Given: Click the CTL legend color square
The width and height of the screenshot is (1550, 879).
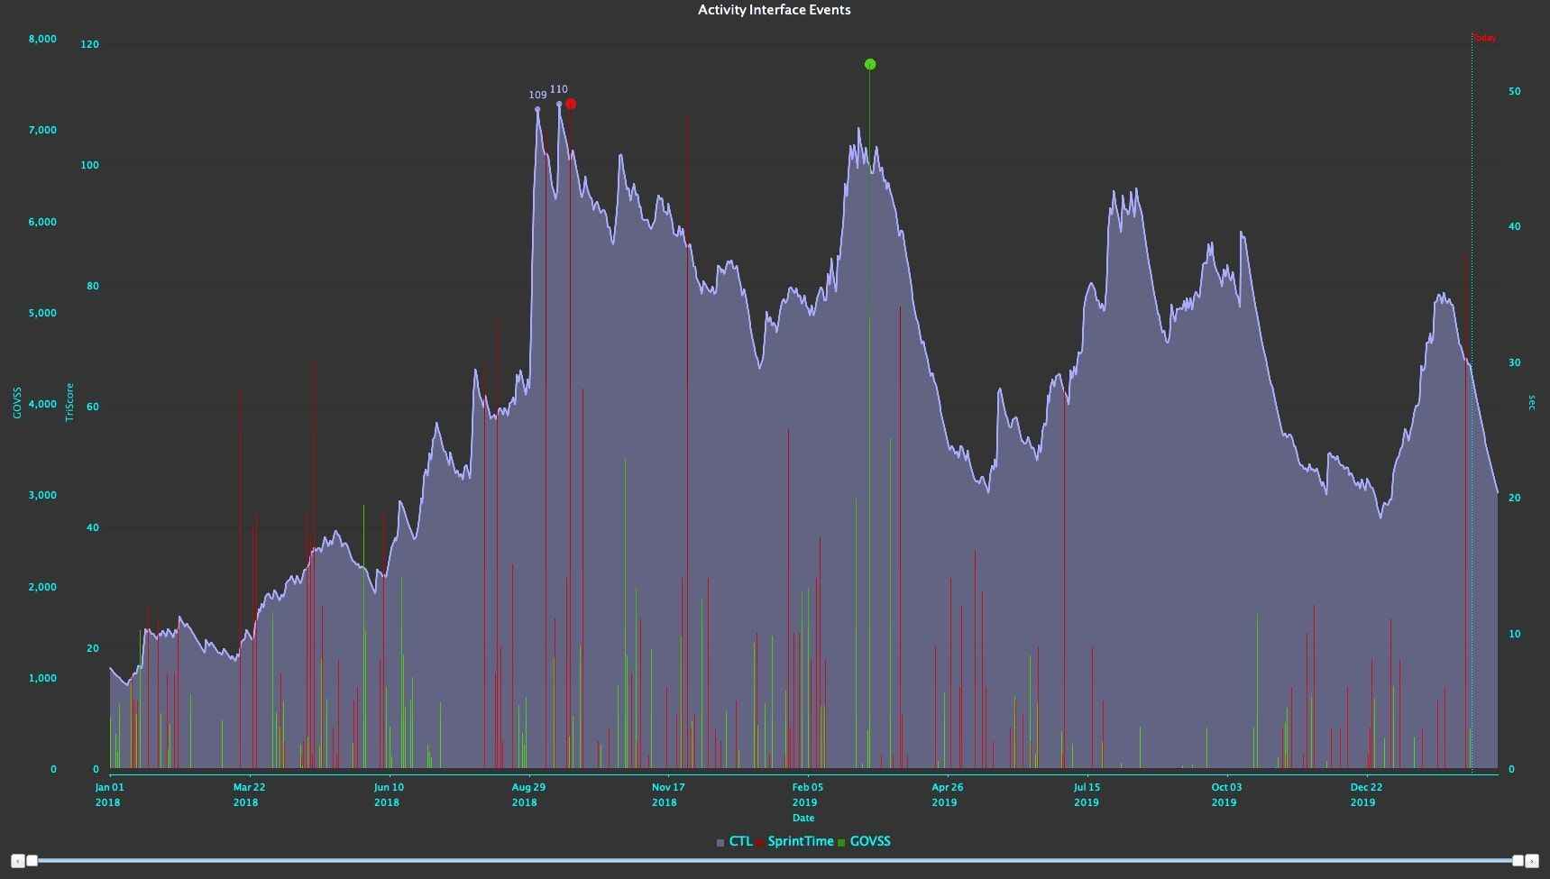Looking at the screenshot, I should pos(720,842).
